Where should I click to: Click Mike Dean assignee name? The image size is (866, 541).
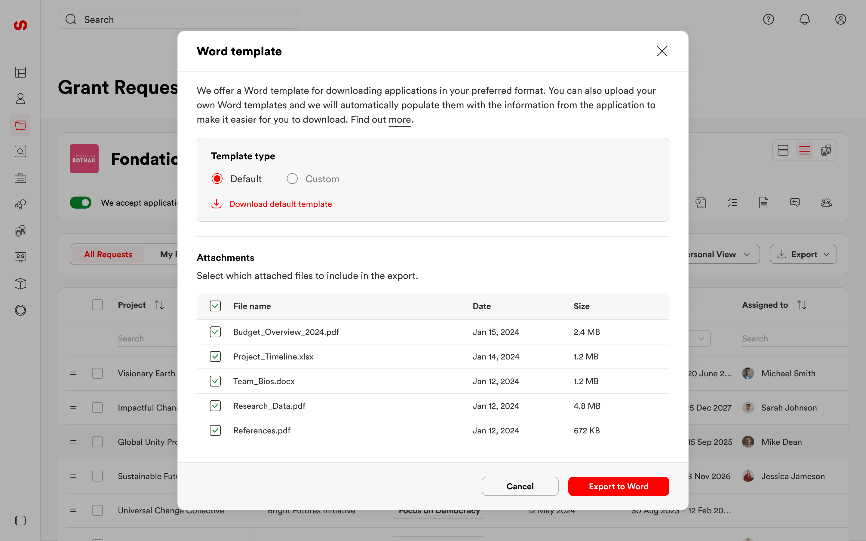(782, 442)
